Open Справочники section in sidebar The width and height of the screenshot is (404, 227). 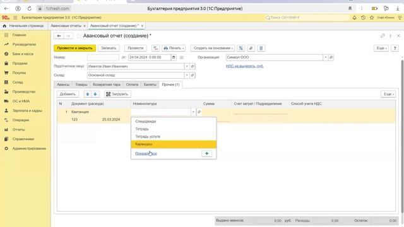pos(23,139)
